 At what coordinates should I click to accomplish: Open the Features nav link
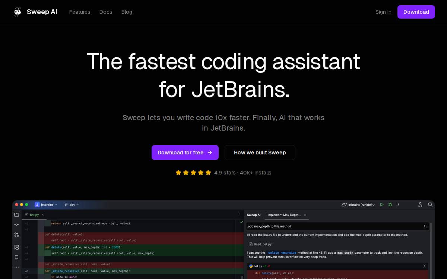tap(80, 12)
